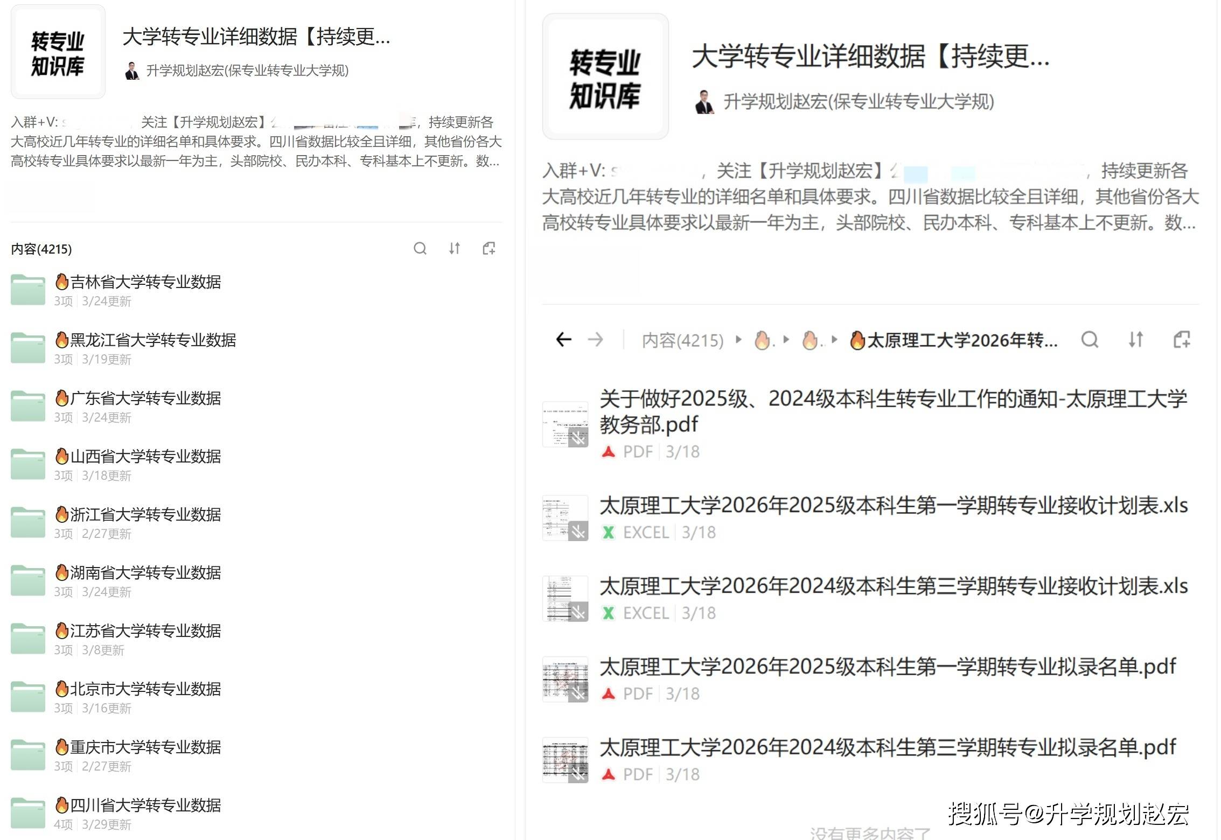
Task: Click thumbnail of 2024级第三学期拟录名单.pdf
Action: pos(565,760)
